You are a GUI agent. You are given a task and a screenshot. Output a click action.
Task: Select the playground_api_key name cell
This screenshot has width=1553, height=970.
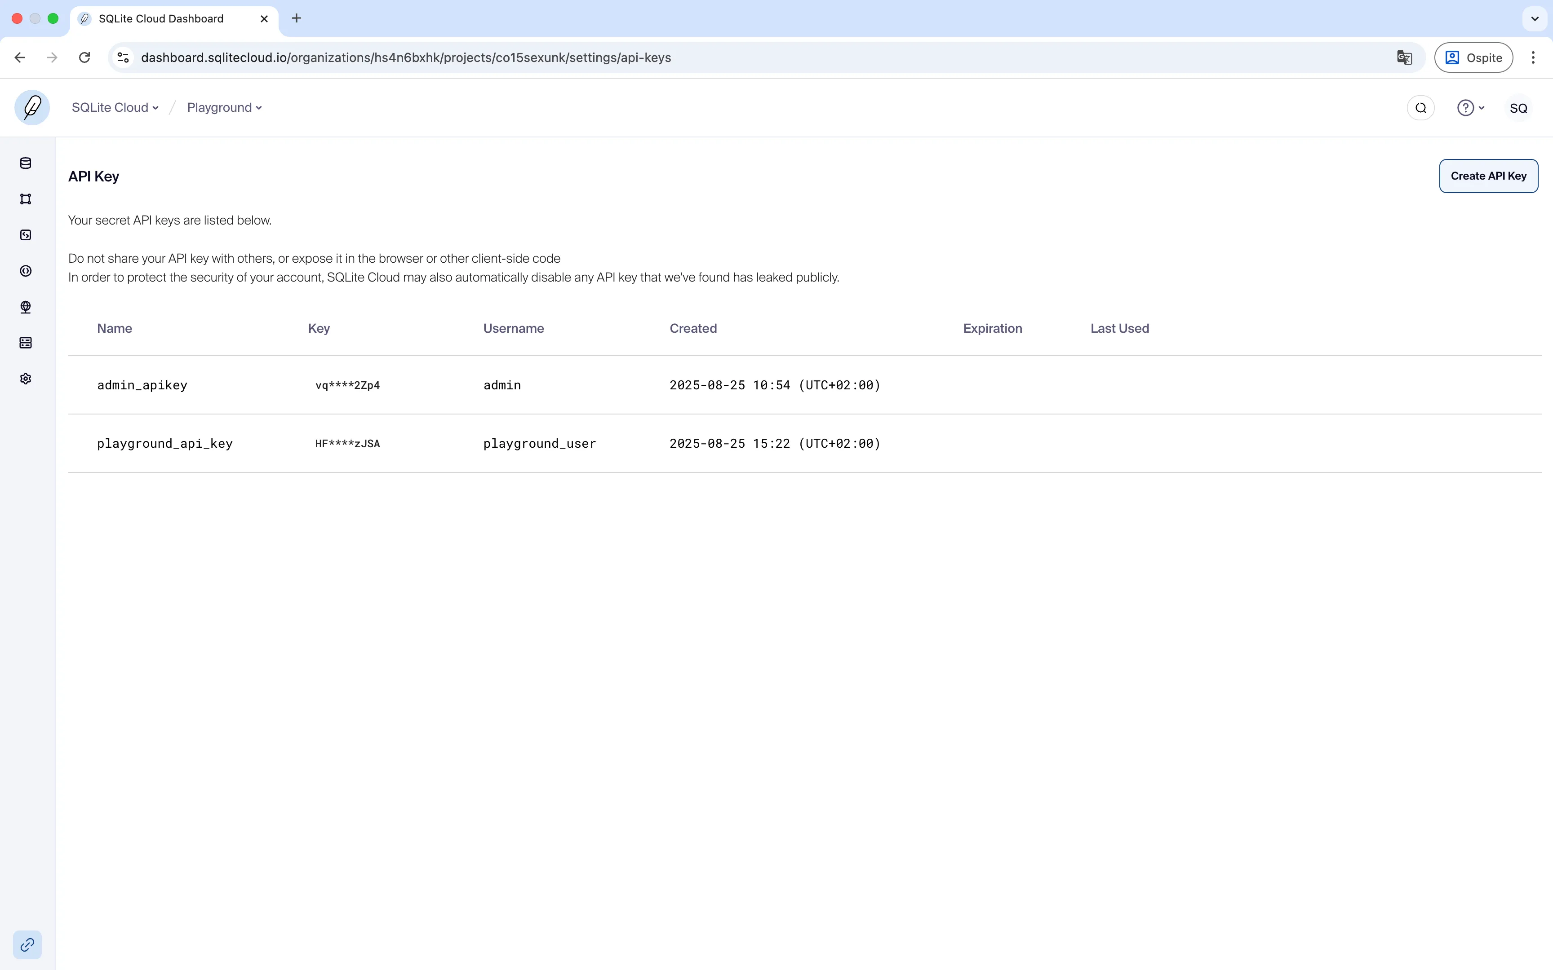[x=165, y=443]
